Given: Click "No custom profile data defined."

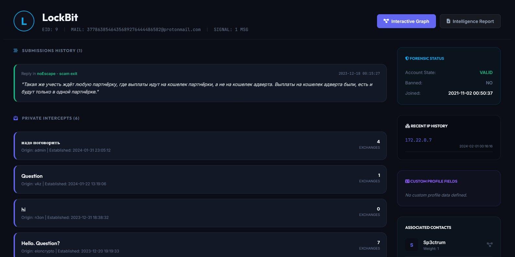Looking at the screenshot, I should click(436, 195).
